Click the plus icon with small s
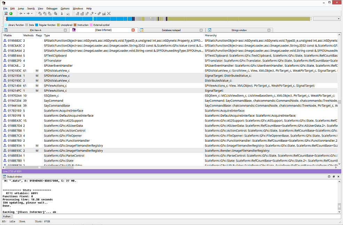Screen dimensions: 343x225 [92, 14]
